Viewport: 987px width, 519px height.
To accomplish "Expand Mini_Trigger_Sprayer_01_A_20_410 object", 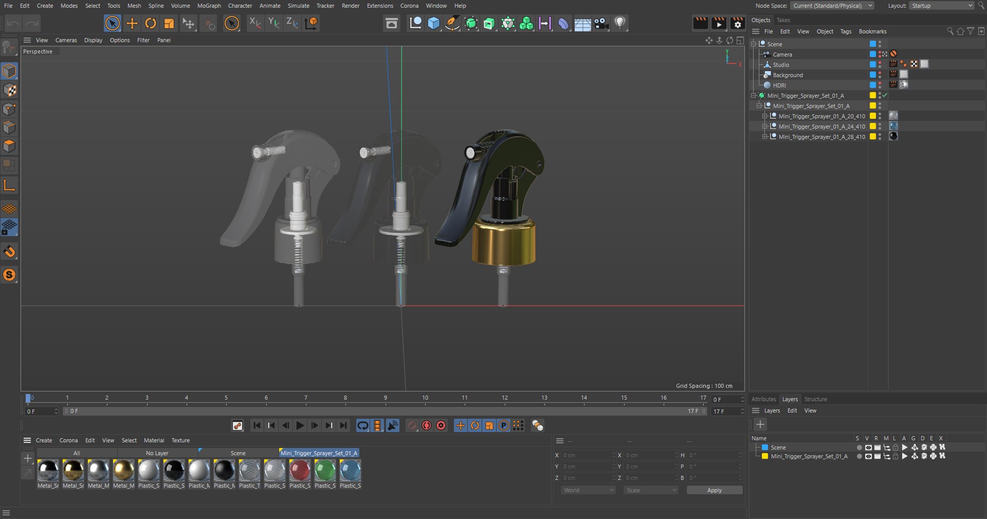I will pos(765,116).
